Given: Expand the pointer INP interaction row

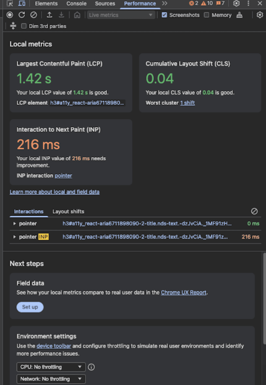Looking at the screenshot, I should 15,237.
